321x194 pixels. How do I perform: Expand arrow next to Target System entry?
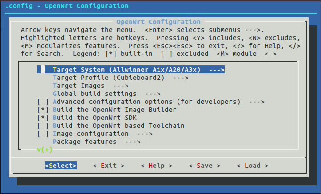(x=217, y=70)
